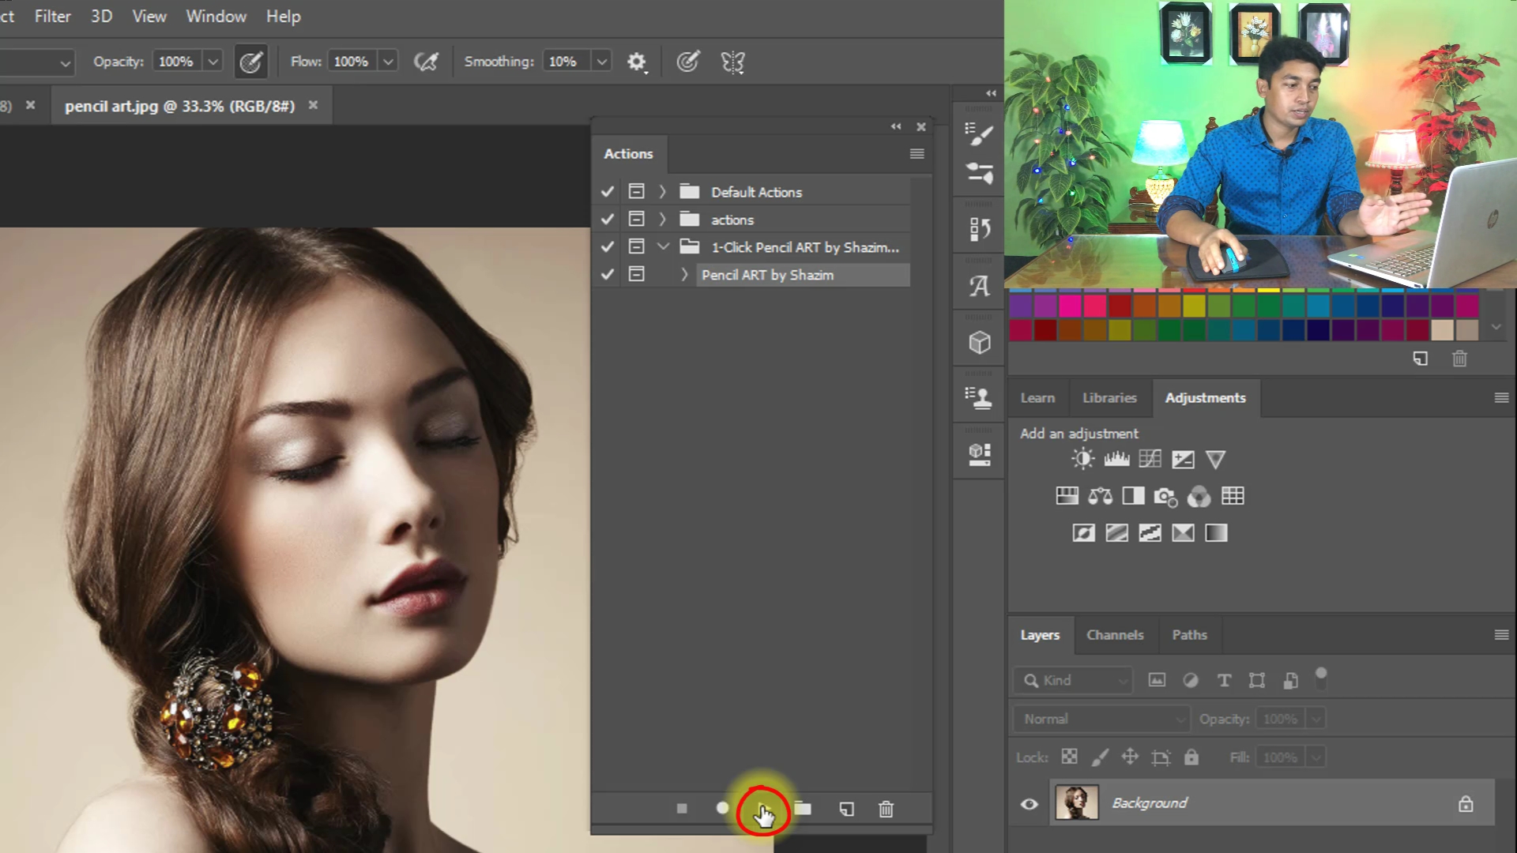
Task: Pick the yellow swatch in Swatches panel
Action: 1194,306
